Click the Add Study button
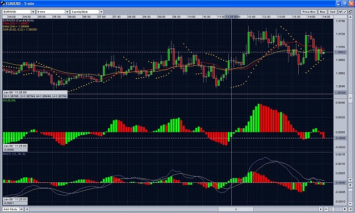The image size is (355, 213). pyautogui.click(x=11, y=209)
